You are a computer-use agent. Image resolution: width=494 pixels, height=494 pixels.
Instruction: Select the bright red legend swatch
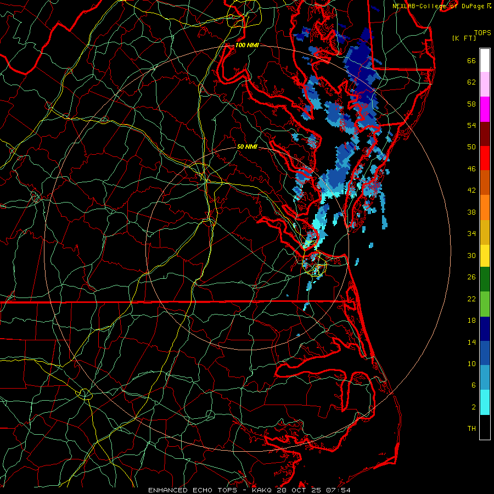tap(485, 159)
